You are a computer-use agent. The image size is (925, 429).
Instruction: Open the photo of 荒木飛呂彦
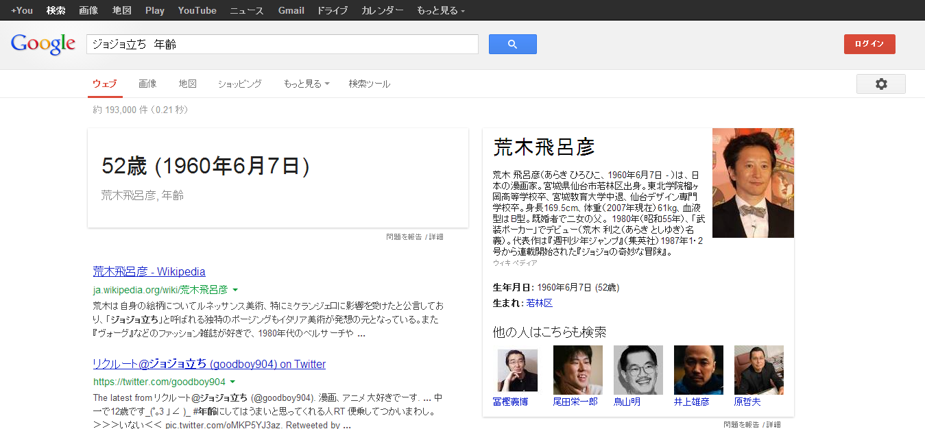click(x=753, y=183)
